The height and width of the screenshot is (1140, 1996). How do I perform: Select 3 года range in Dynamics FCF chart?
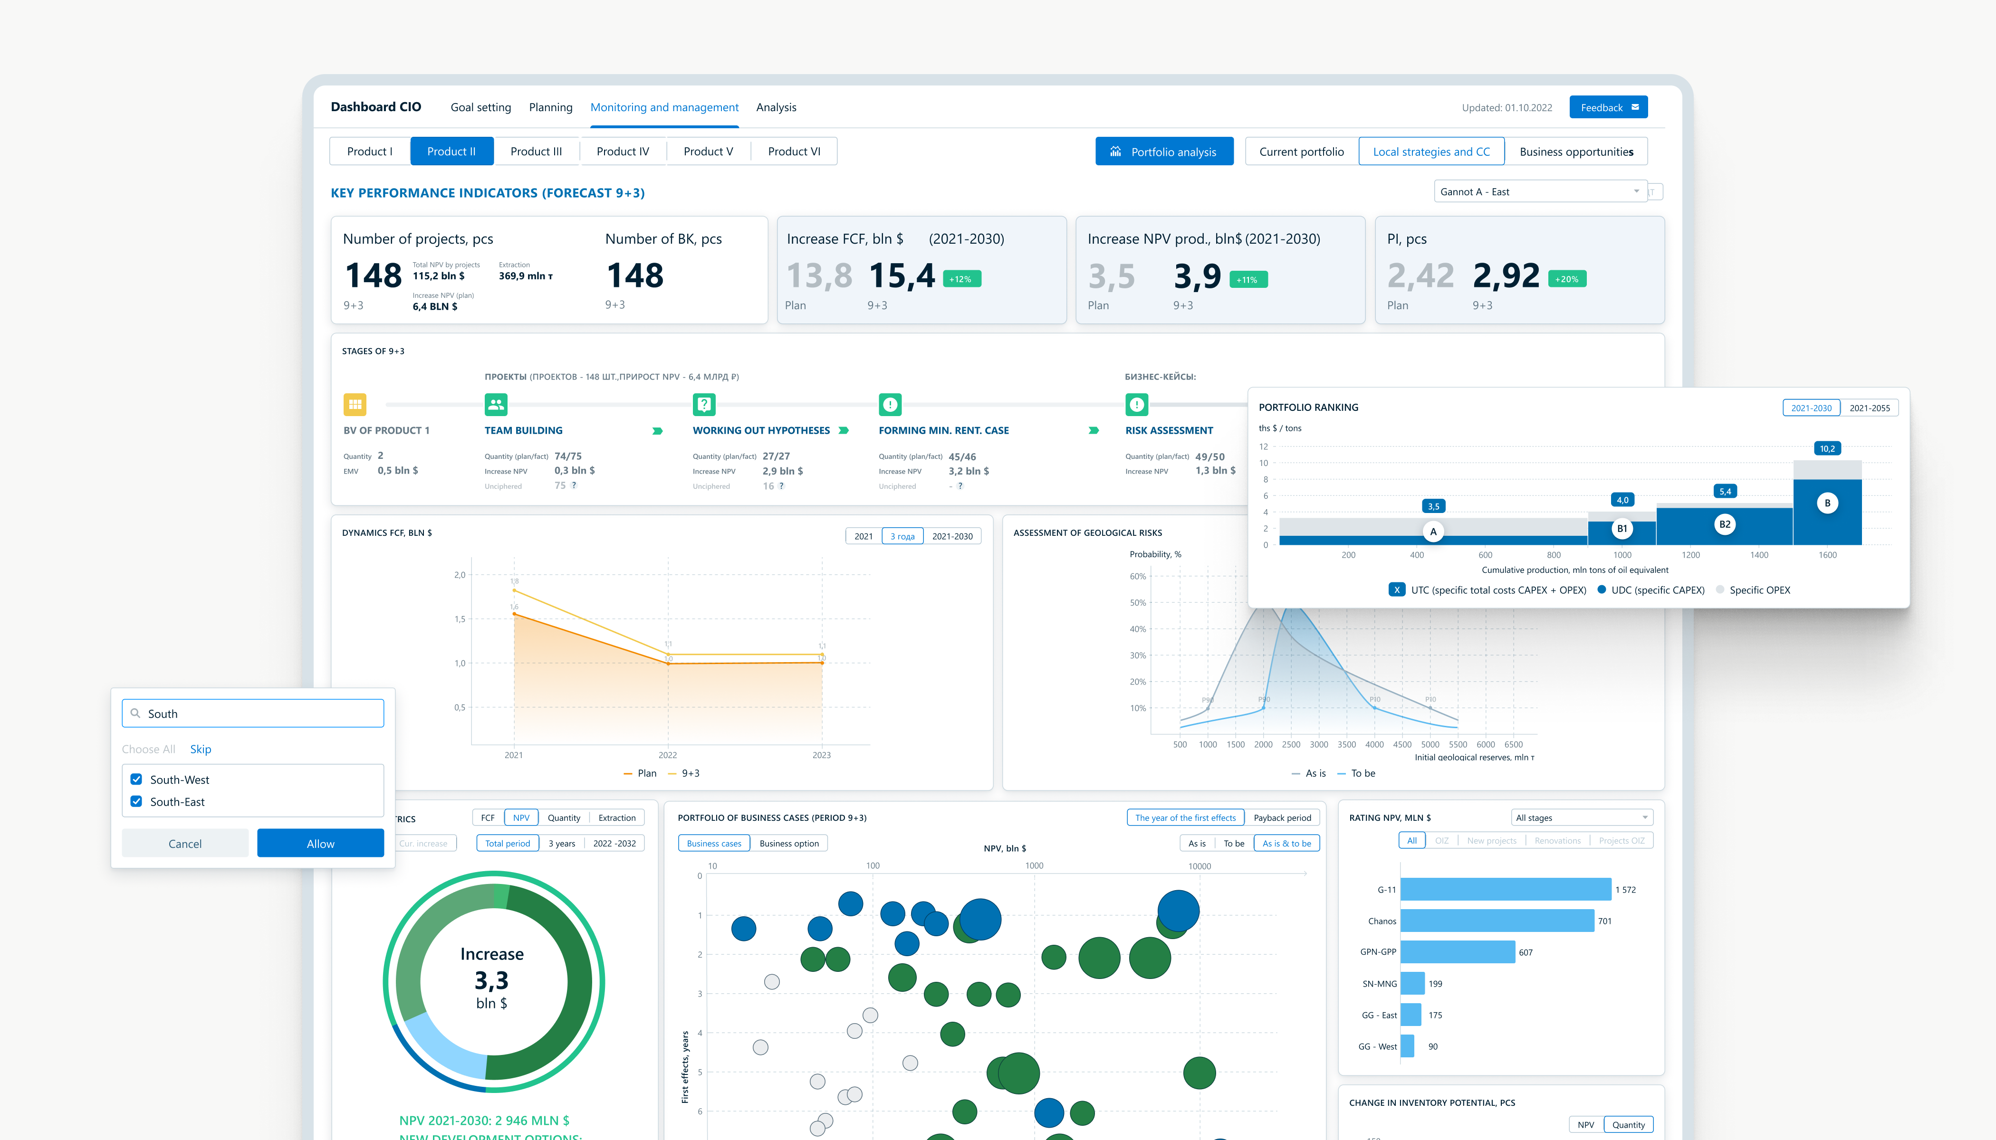coord(902,535)
